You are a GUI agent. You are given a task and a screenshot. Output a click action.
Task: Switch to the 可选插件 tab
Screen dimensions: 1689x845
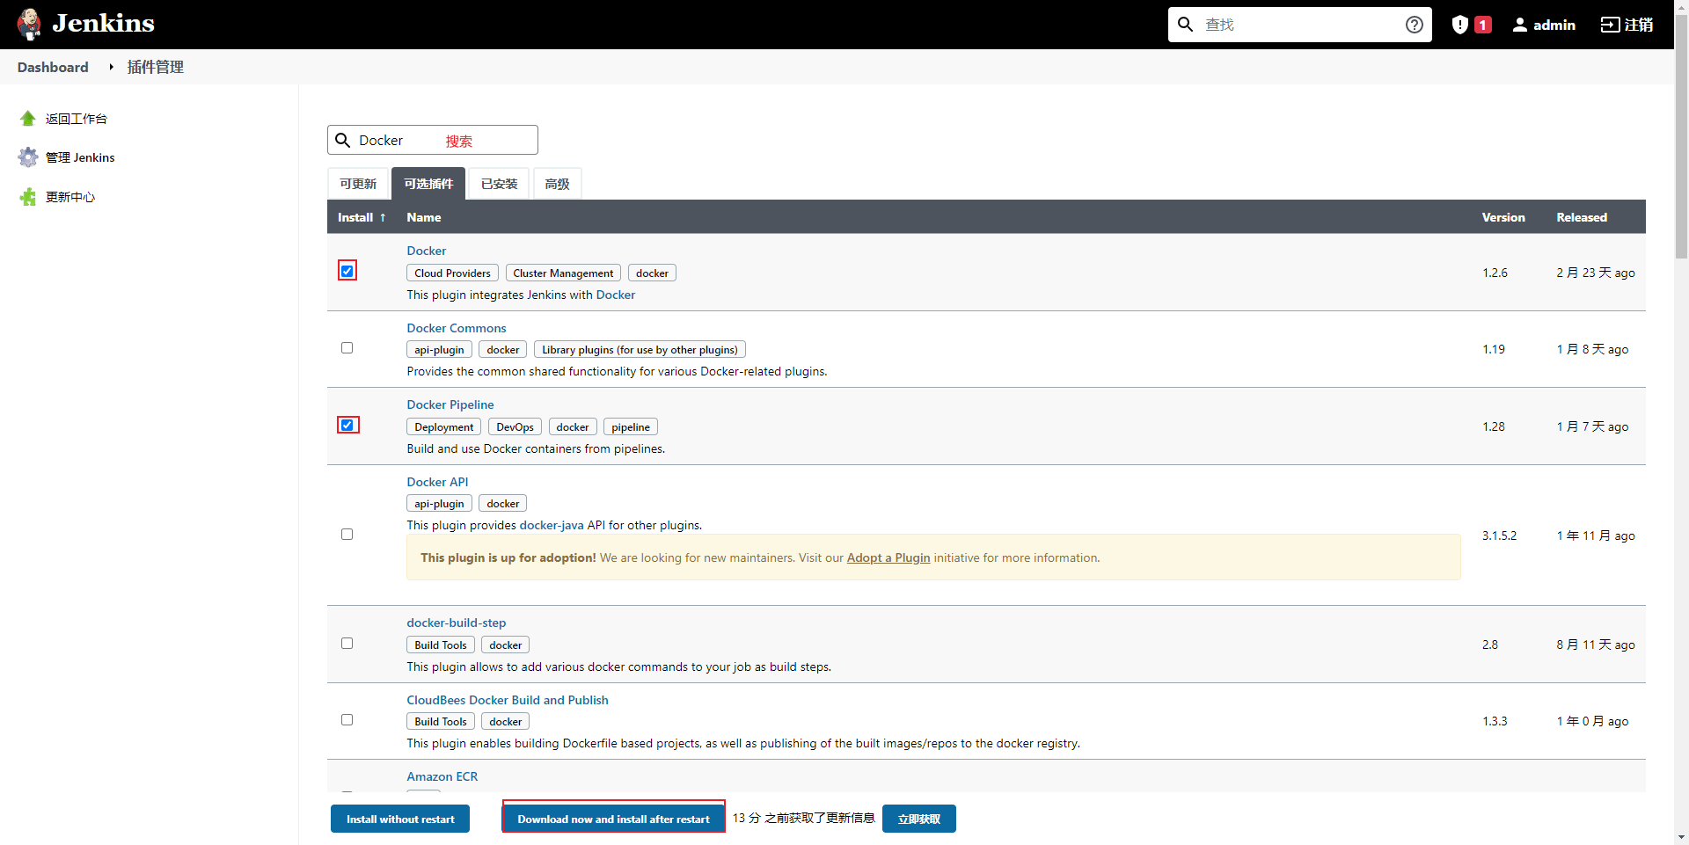[x=428, y=184]
